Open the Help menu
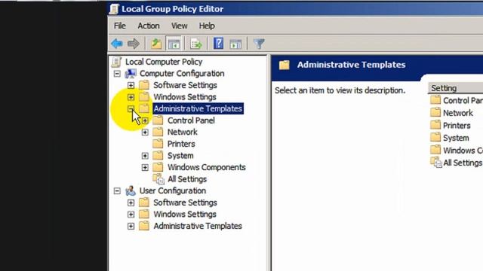483x271 pixels. (x=207, y=26)
